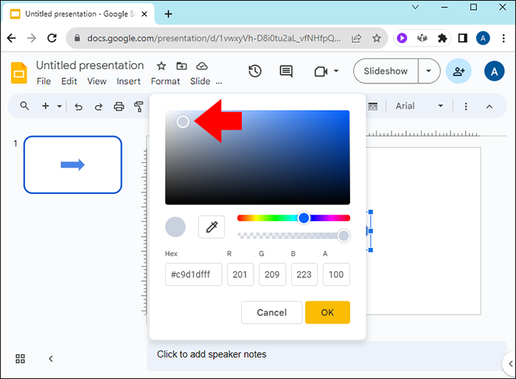
Task: Bookmark this page star icon
Action: tap(377, 38)
